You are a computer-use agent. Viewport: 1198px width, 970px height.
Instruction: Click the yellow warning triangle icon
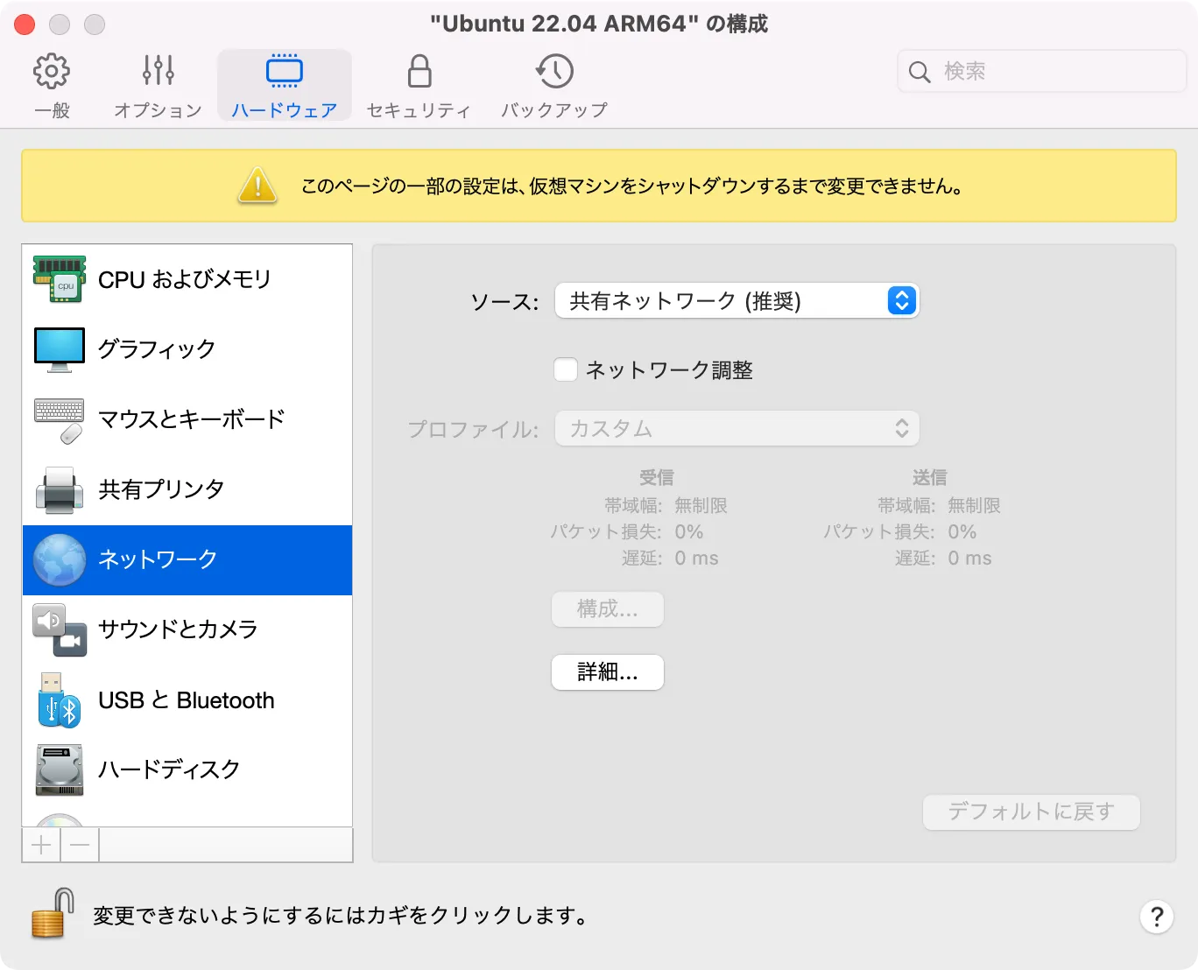click(x=257, y=186)
